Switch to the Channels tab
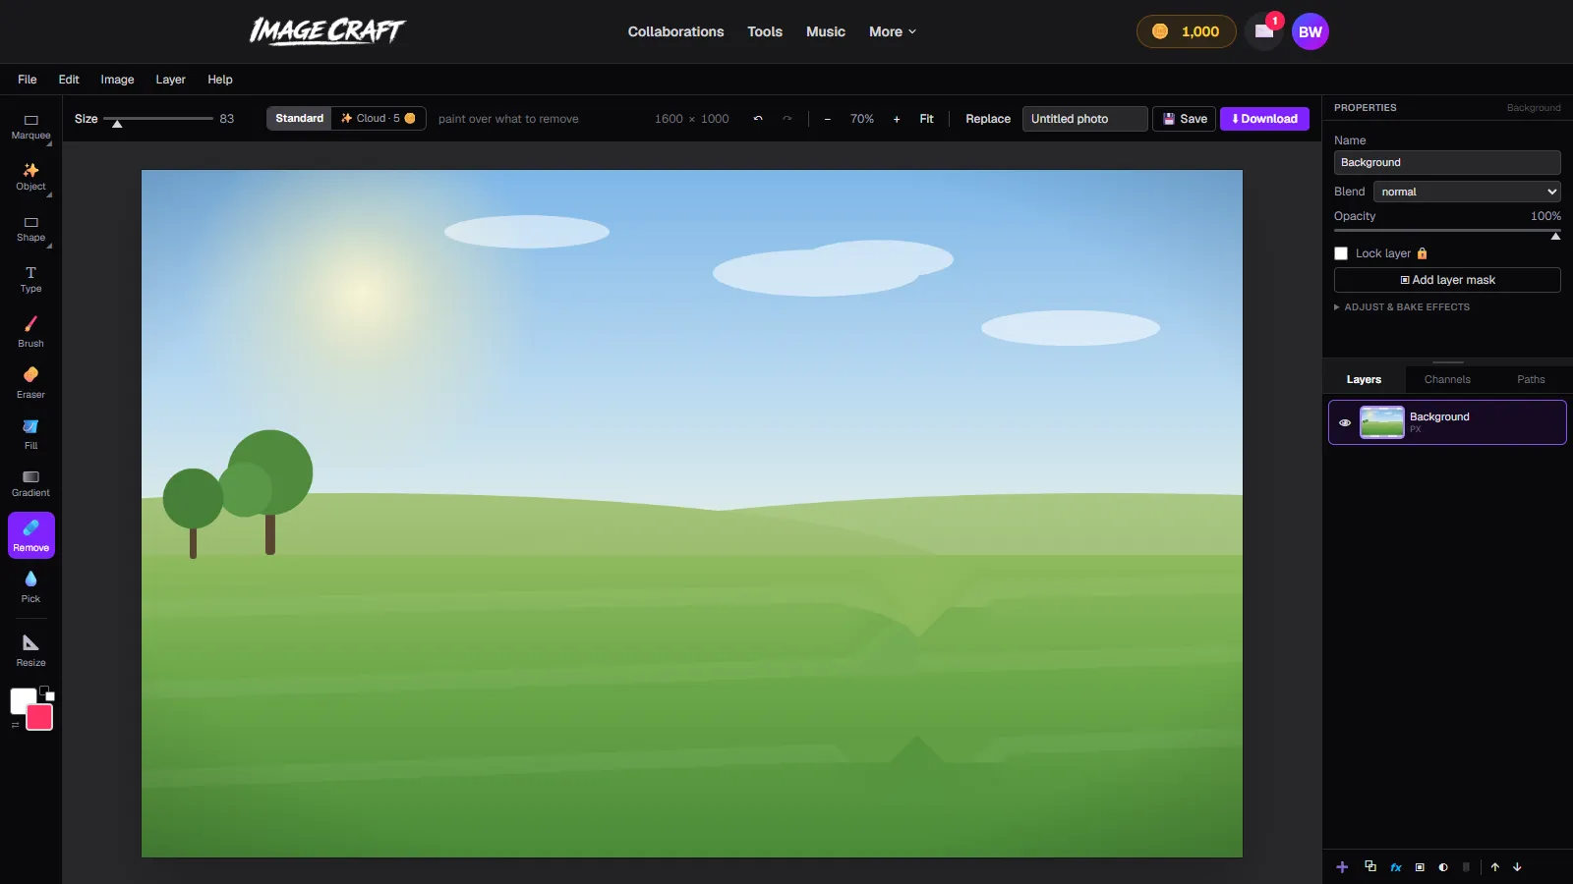The width and height of the screenshot is (1573, 884). point(1447,379)
